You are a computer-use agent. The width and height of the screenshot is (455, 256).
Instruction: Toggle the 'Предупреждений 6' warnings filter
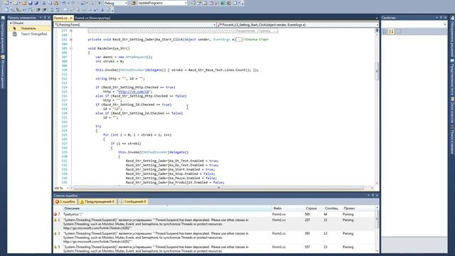[97, 201]
